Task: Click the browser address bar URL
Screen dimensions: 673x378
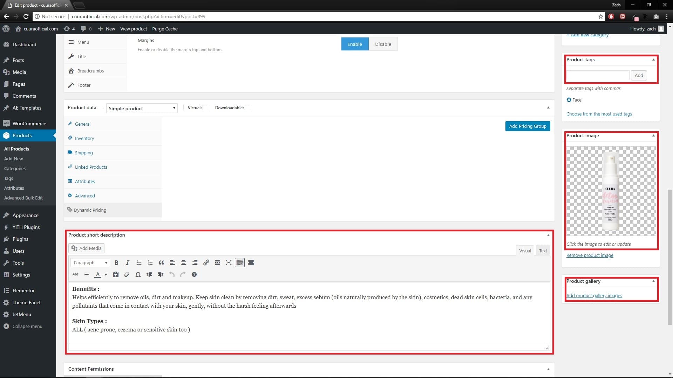Action: [138, 16]
